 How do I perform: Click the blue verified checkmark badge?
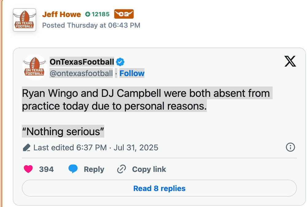pos(120,62)
